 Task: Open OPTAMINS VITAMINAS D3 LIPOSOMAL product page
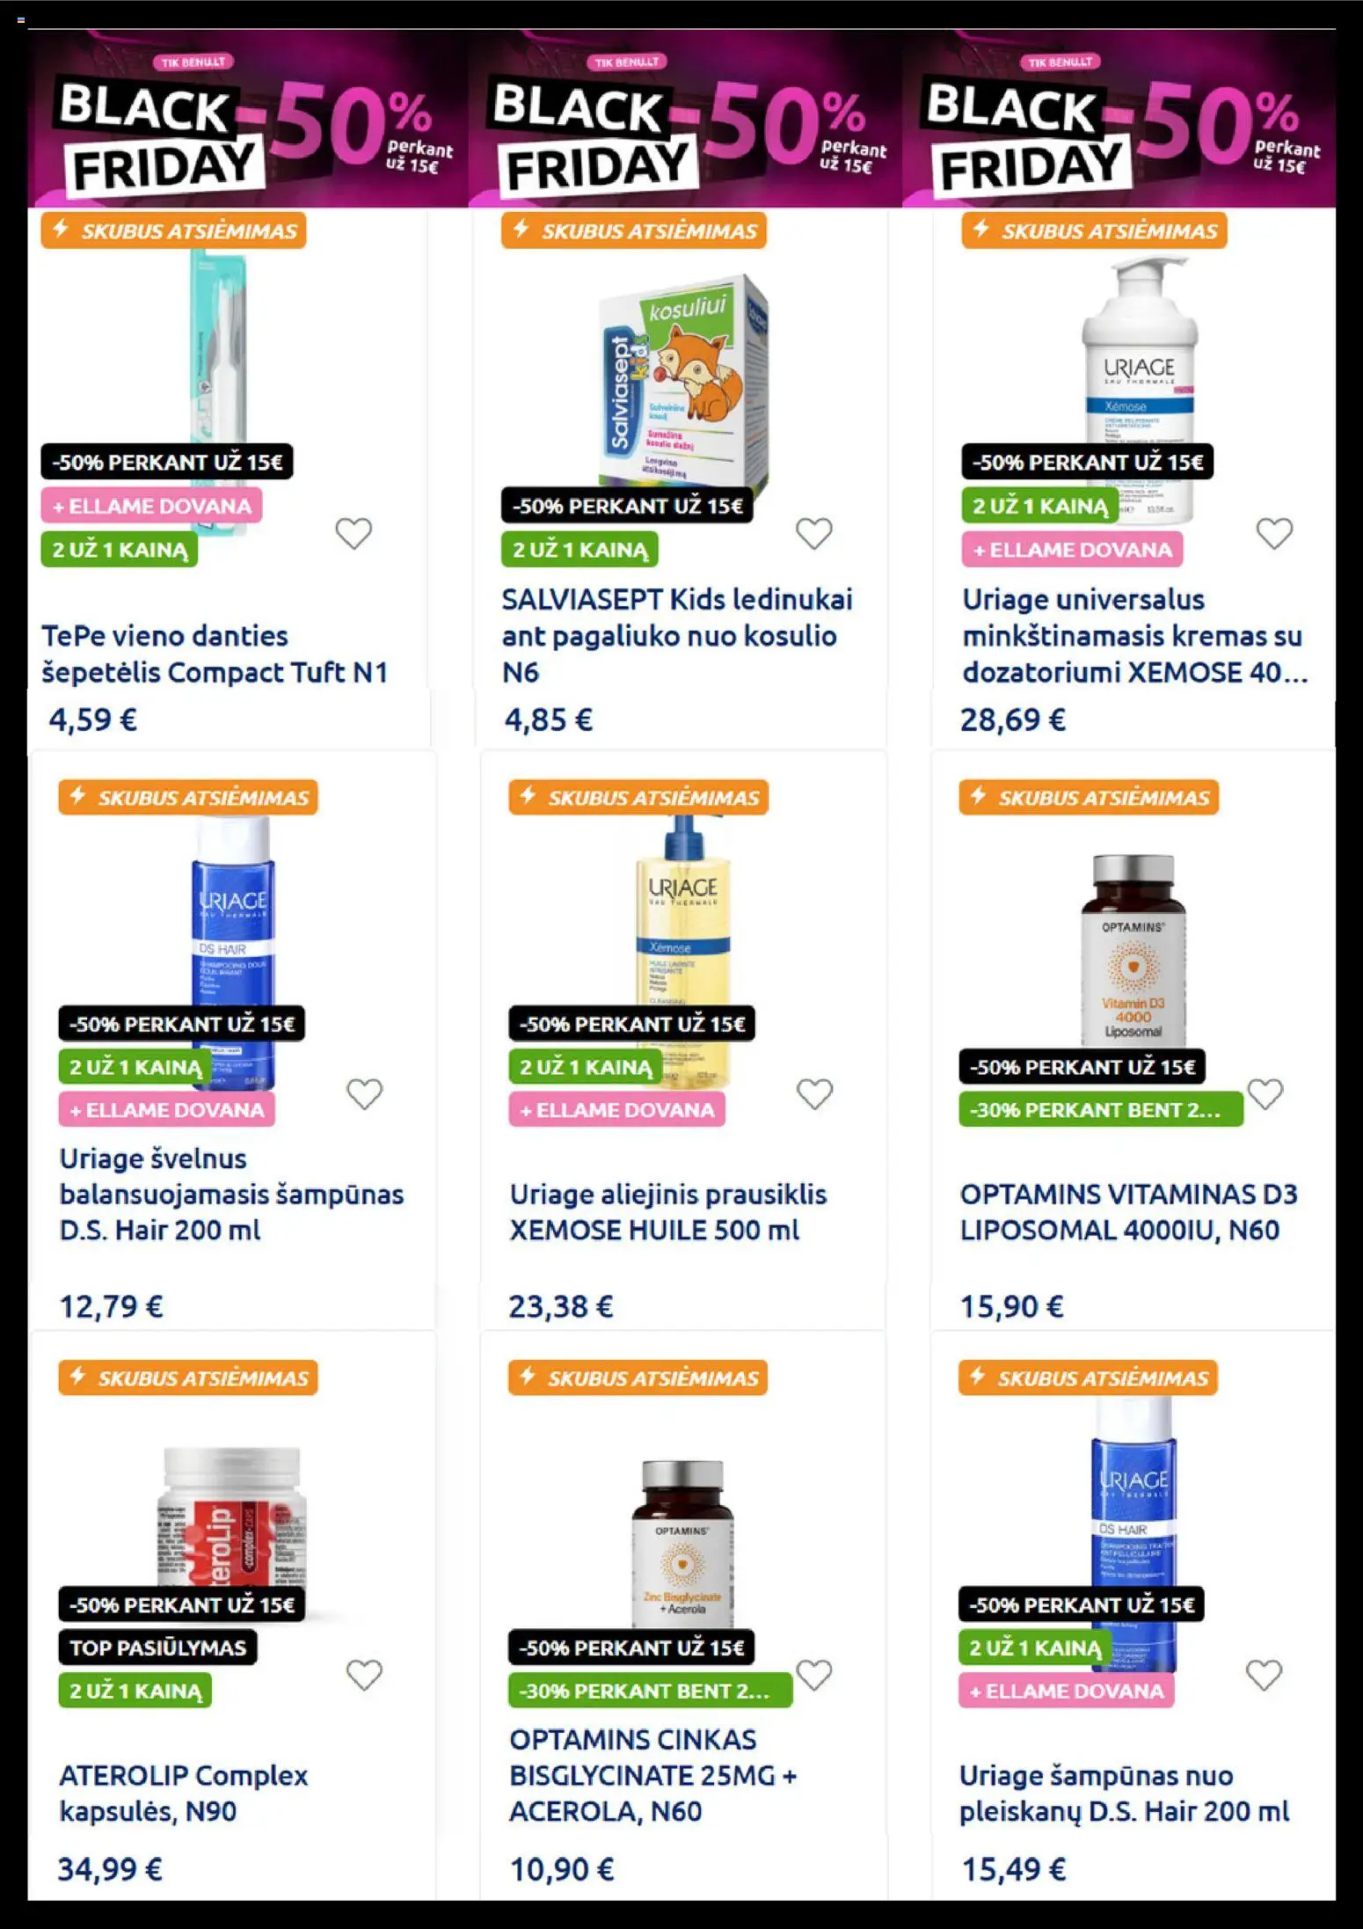1128,1211
